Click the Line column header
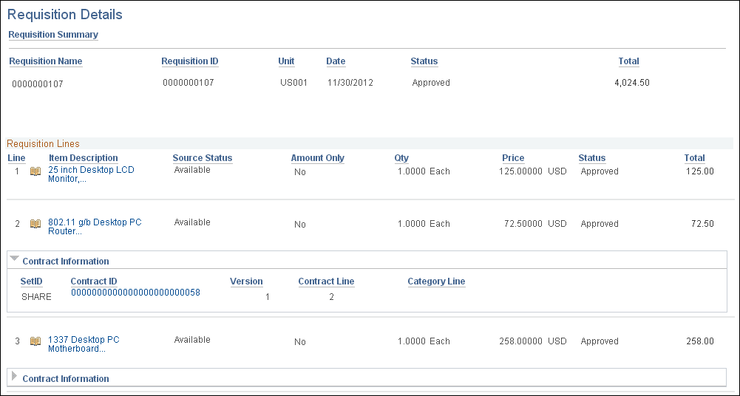The height and width of the screenshot is (396, 740). (16, 158)
